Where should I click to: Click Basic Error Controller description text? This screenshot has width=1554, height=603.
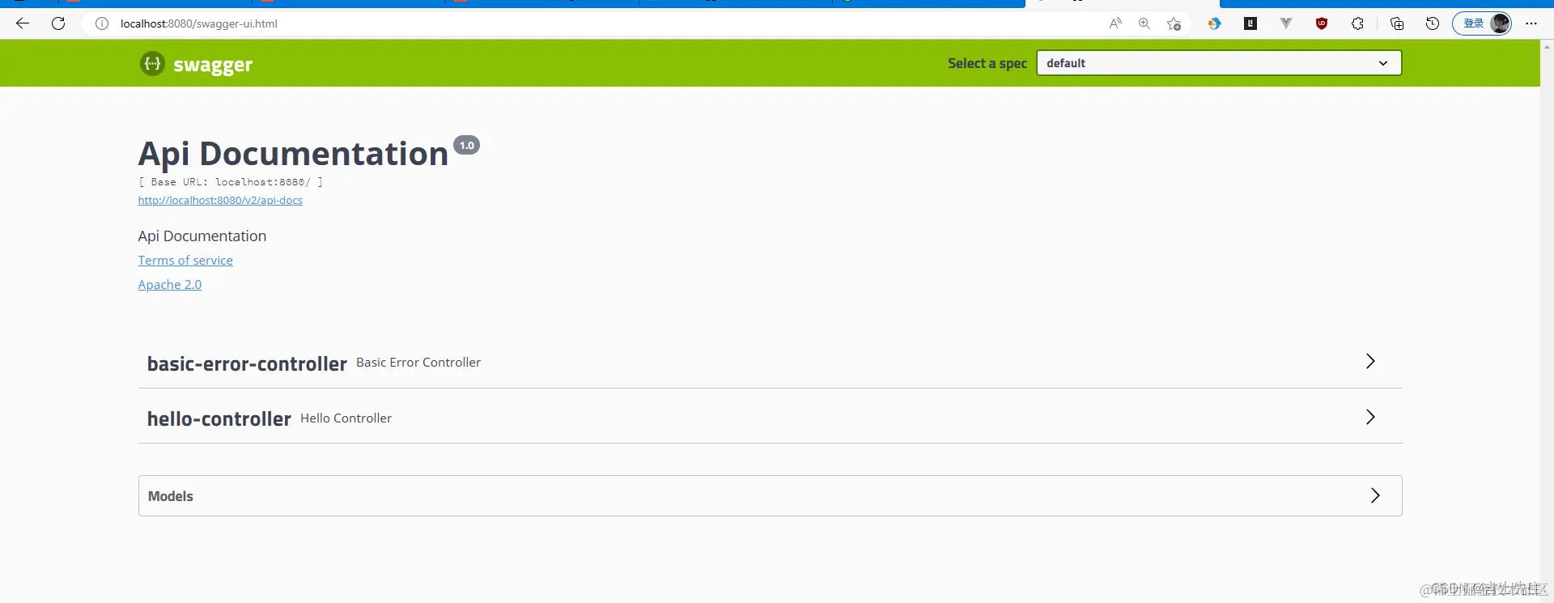pyautogui.click(x=418, y=363)
